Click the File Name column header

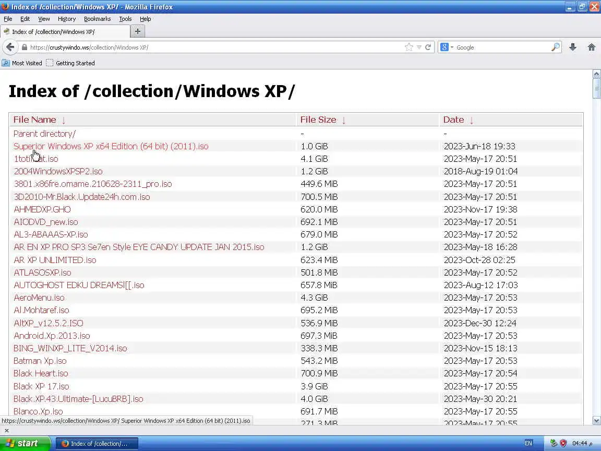[x=35, y=120]
